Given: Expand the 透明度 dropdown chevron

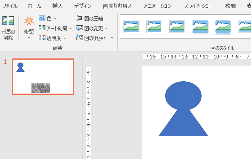Looking at the screenshot, I should pyautogui.click(x=65, y=38).
